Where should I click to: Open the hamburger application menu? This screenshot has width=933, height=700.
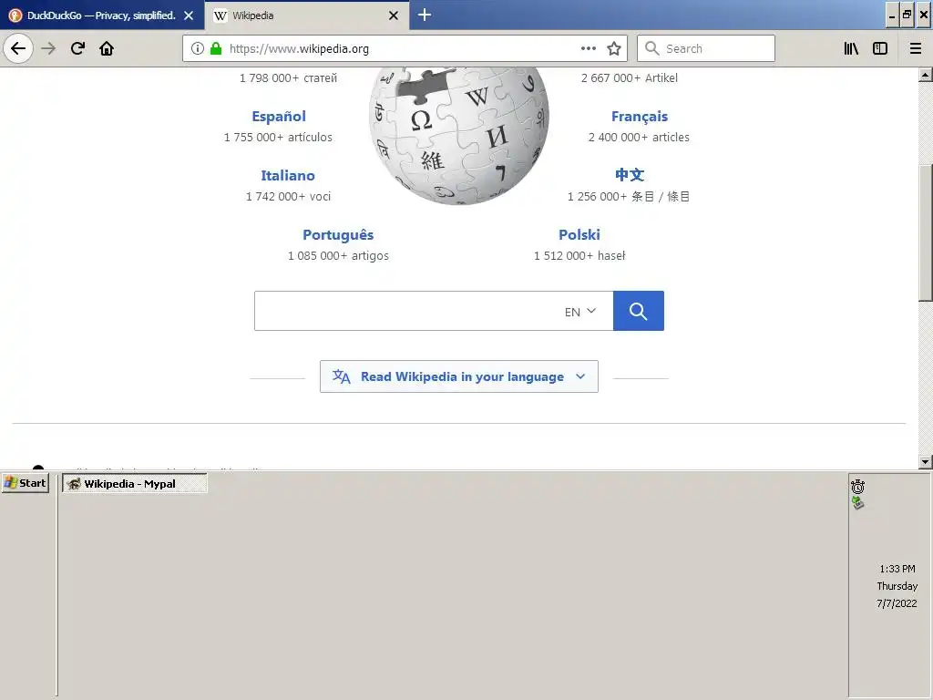pyautogui.click(x=915, y=48)
